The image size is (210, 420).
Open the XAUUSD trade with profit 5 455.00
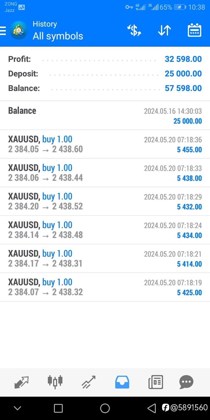click(x=105, y=144)
